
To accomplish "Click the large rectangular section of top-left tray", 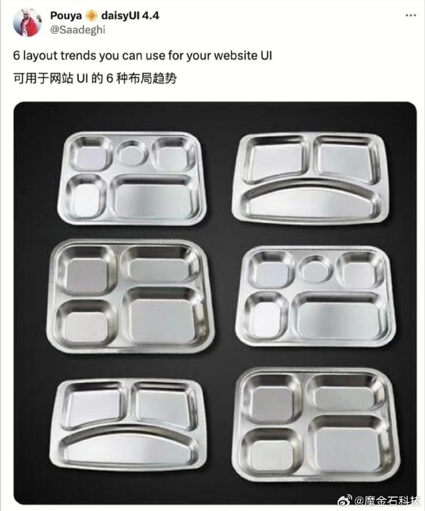I will (155, 198).
